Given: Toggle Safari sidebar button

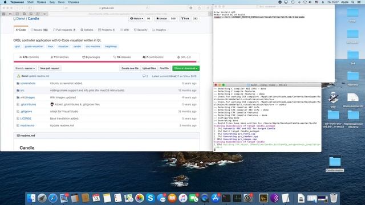Looking at the screenshot, I should coord(30,8).
